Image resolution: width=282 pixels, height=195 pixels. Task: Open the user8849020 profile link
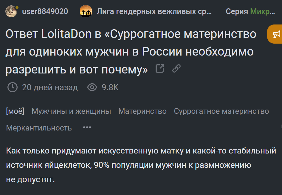click(x=45, y=12)
